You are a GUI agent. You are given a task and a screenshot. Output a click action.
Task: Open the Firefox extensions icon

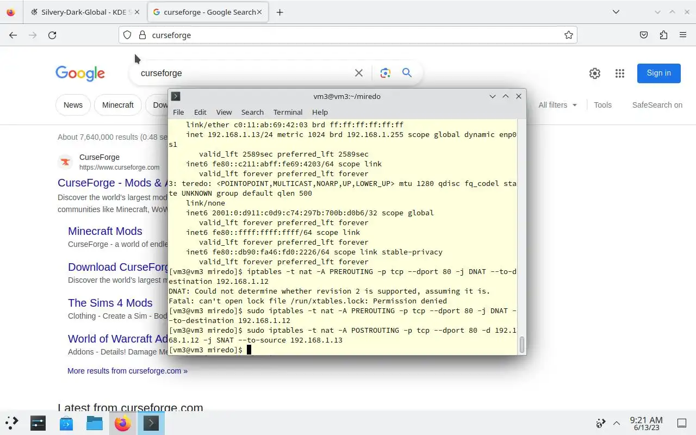663,35
